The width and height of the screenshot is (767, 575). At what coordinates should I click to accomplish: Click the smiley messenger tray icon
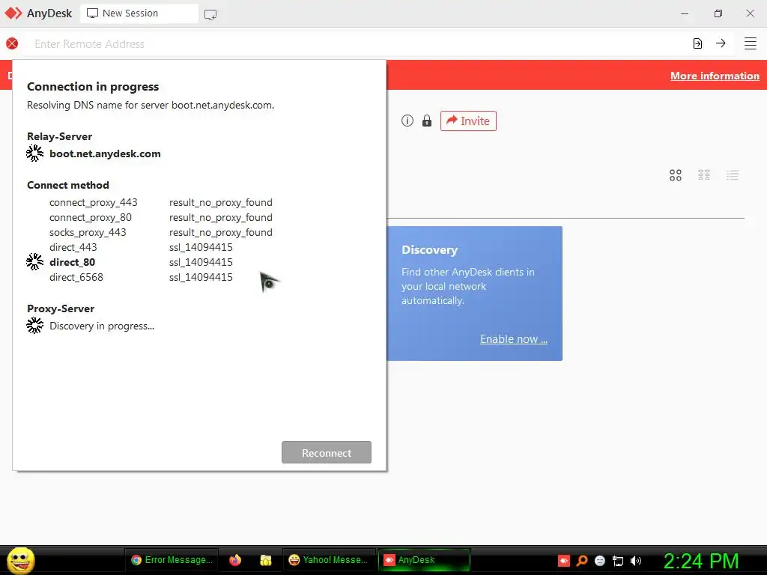click(x=600, y=561)
